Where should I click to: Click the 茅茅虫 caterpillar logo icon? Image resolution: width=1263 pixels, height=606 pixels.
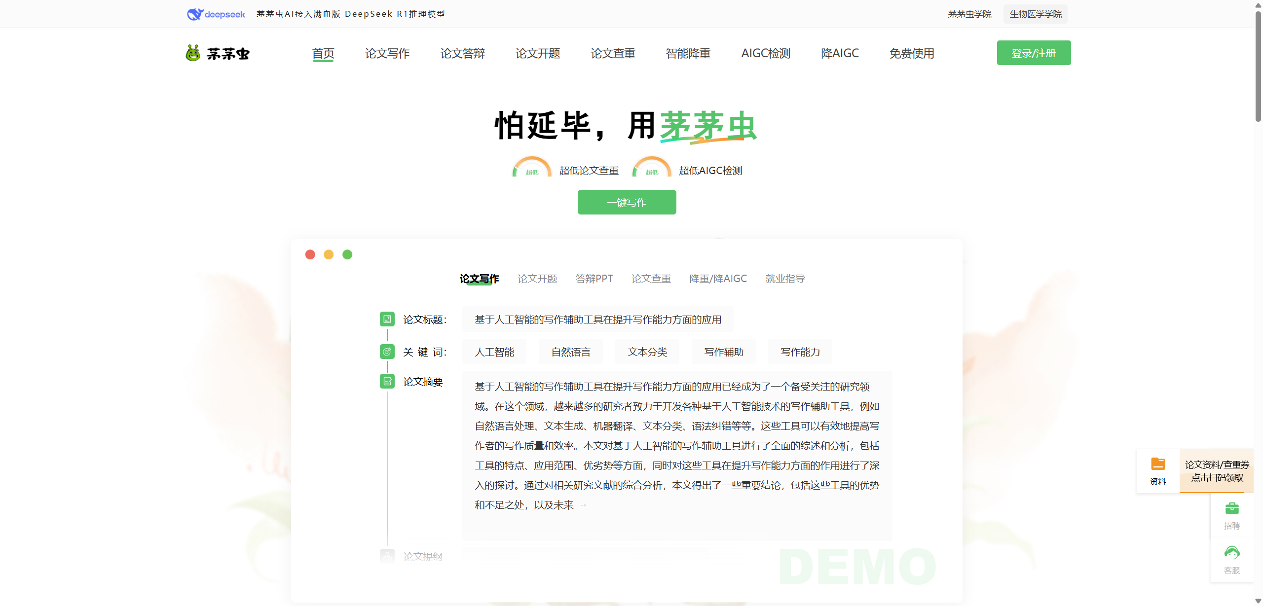point(193,53)
